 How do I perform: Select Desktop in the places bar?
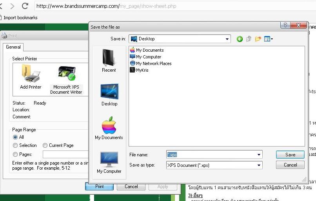109,94
